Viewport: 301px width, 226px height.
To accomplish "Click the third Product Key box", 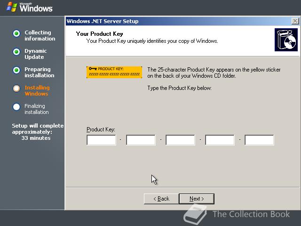I will (x=180, y=140).
